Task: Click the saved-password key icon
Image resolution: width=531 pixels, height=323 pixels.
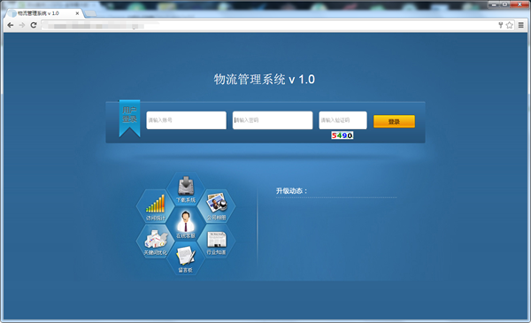Action: coord(501,25)
